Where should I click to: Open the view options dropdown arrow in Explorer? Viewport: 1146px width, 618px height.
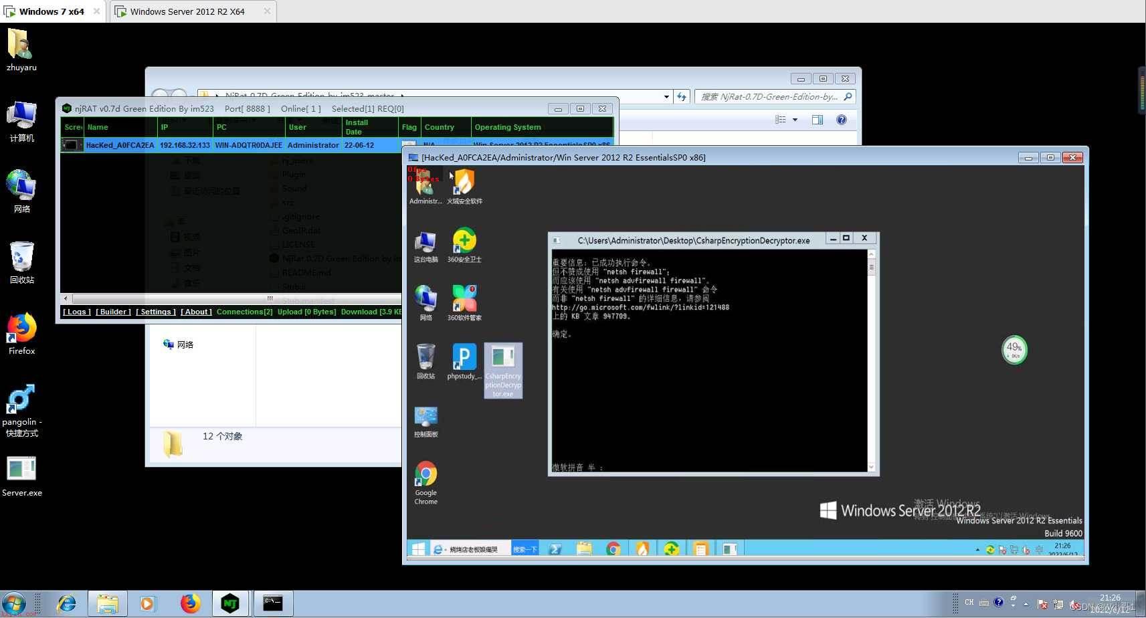[795, 120]
